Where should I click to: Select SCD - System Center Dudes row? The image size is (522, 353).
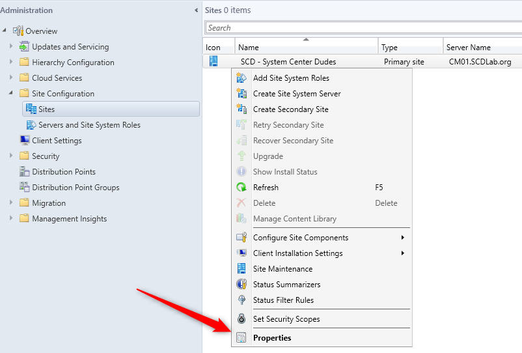point(362,62)
